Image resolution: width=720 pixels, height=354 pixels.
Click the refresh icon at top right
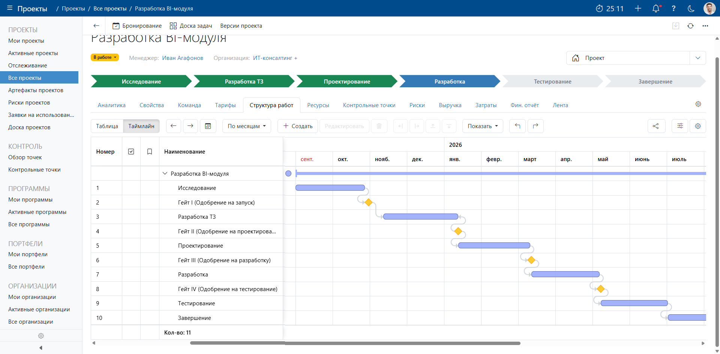pyautogui.click(x=690, y=26)
